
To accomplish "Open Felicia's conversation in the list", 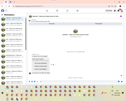I will 13,45.
